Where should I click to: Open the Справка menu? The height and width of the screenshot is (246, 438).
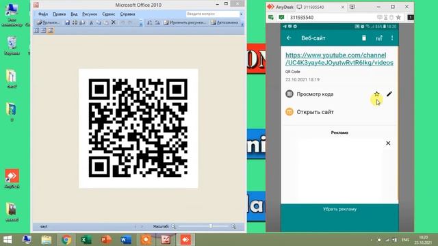(x=128, y=14)
